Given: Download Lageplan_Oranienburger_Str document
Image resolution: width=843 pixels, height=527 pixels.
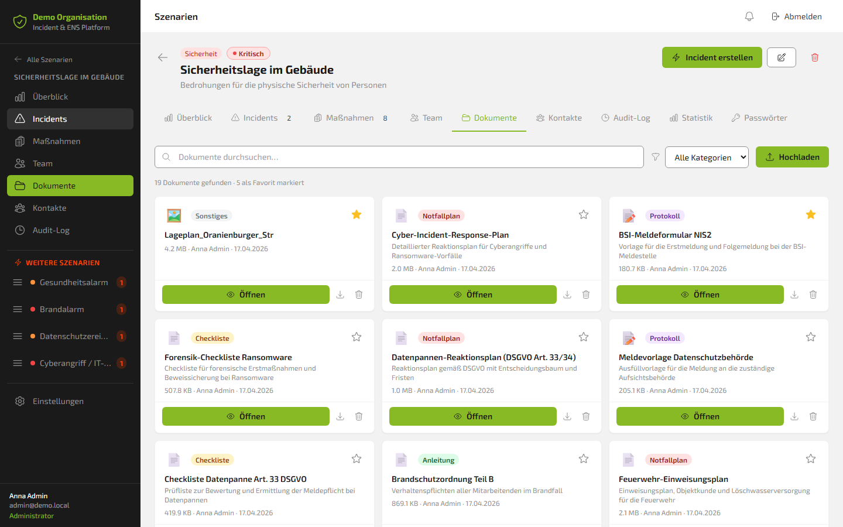Looking at the screenshot, I should pos(340,295).
